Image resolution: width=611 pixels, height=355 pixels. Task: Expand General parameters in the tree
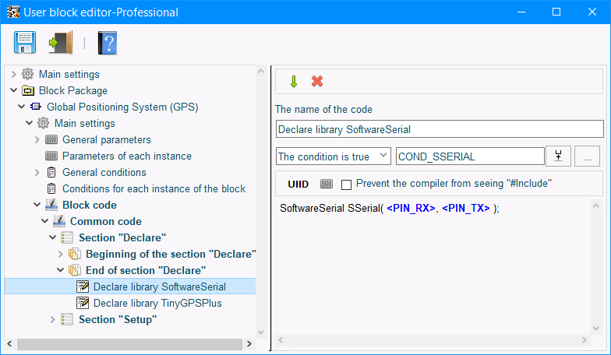(x=37, y=139)
